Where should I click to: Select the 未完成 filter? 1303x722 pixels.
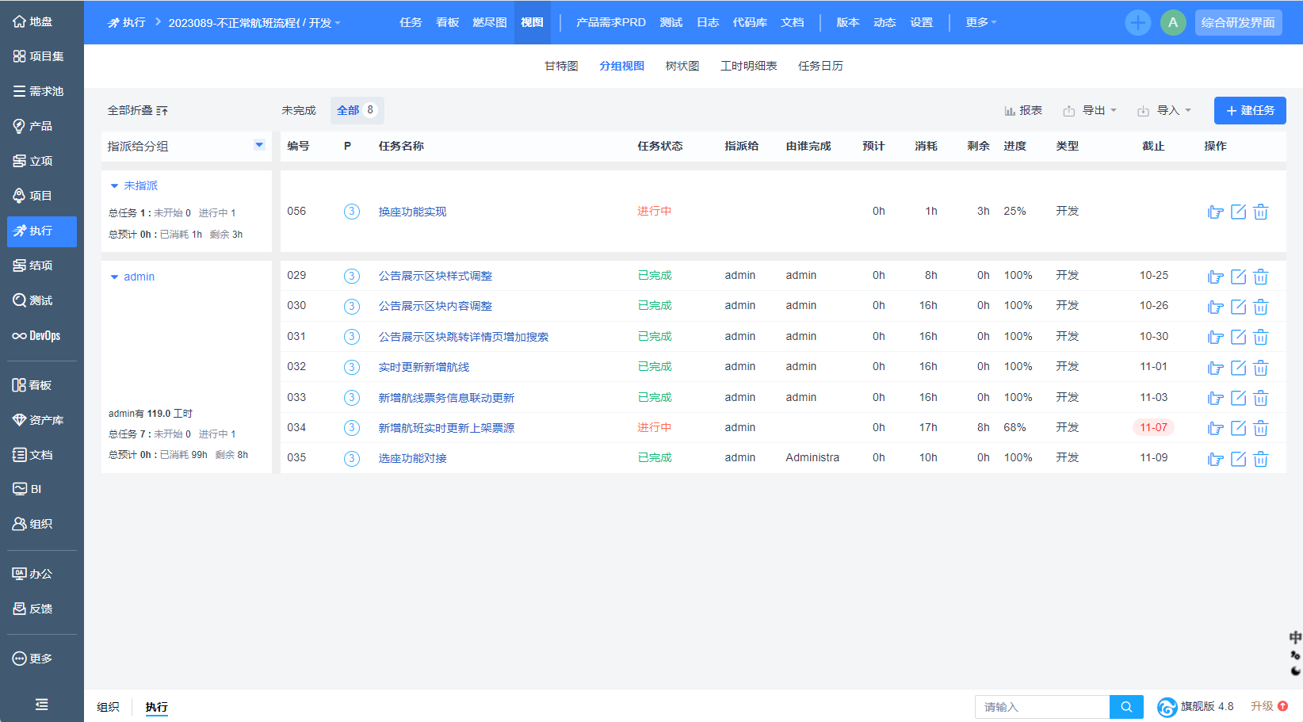pos(298,110)
